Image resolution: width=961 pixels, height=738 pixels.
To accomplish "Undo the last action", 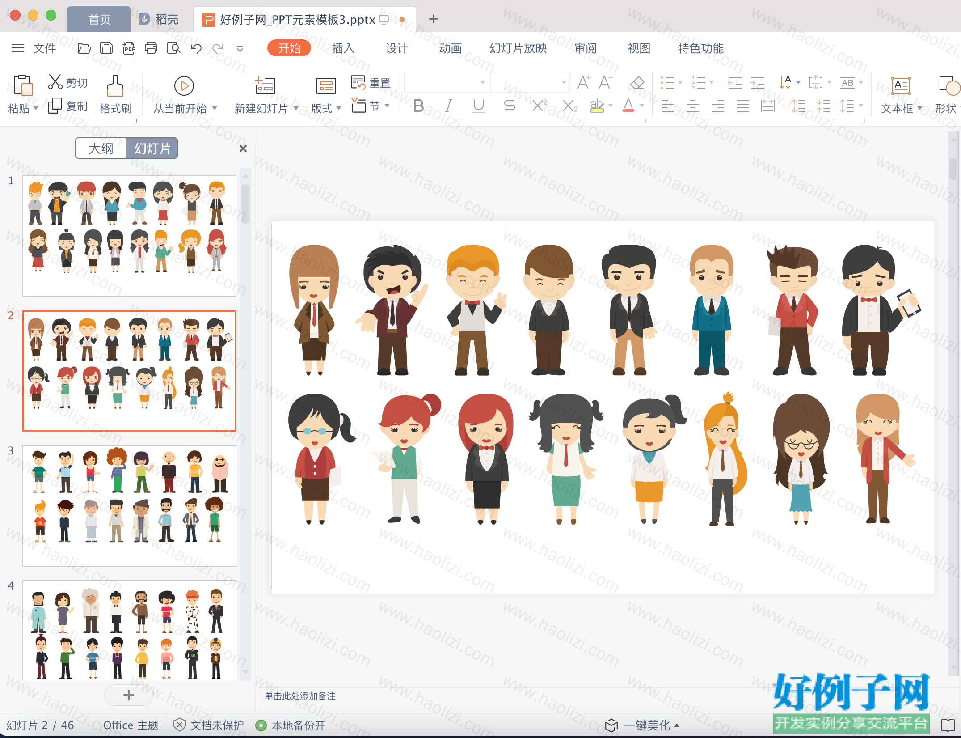I will click(196, 48).
